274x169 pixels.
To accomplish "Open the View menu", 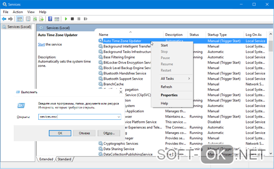I will pyautogui.click(x=31, y=12).
